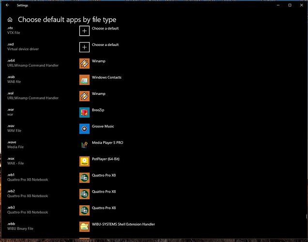Viewport: 308px width, 242px height.
Task: Click the 'WAX - File' description
Action: [x=15, y=163]
